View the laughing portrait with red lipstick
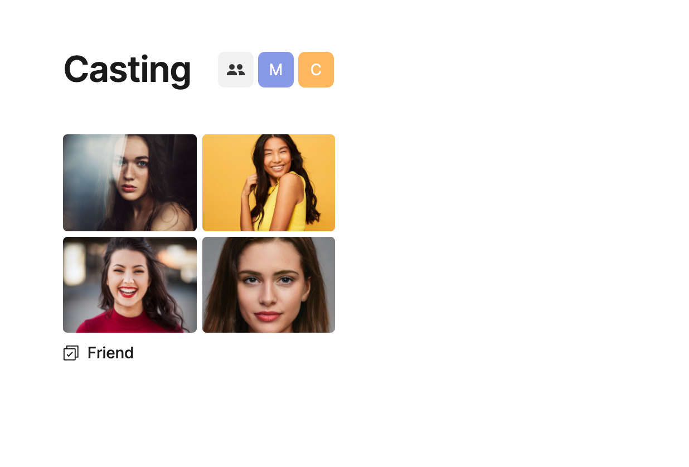Image resolution: width=689 pixels, height=467 pixels. pyautogui.click(x=130, y=285)
